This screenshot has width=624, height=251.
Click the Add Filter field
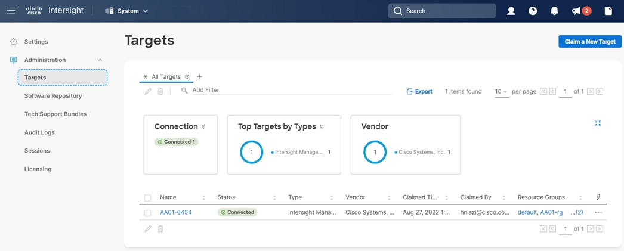292,90
